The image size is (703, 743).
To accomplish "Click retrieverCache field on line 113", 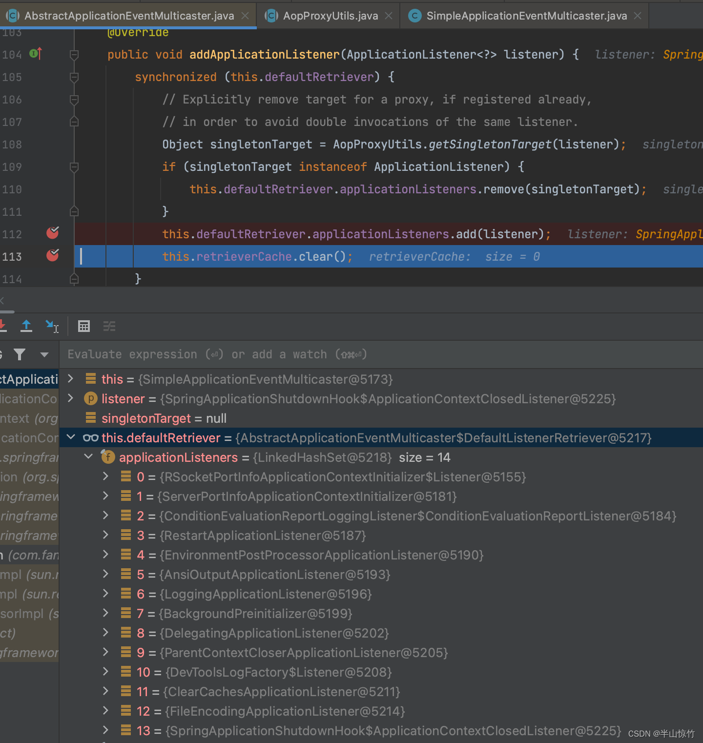I will coord(244,257).
